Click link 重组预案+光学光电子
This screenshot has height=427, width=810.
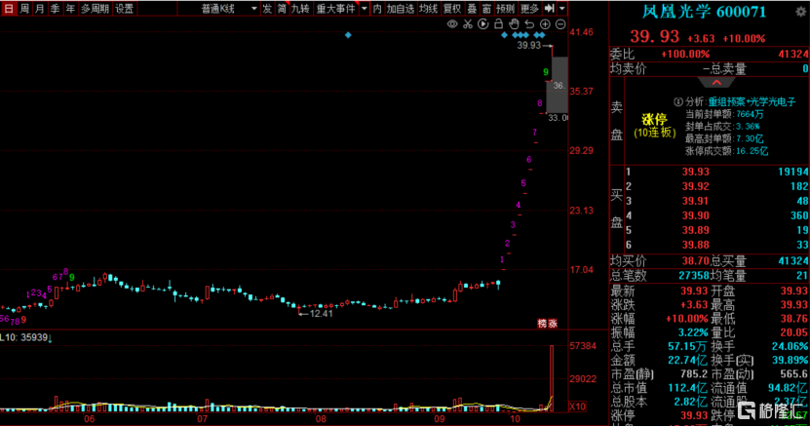(x=752, y=101)
